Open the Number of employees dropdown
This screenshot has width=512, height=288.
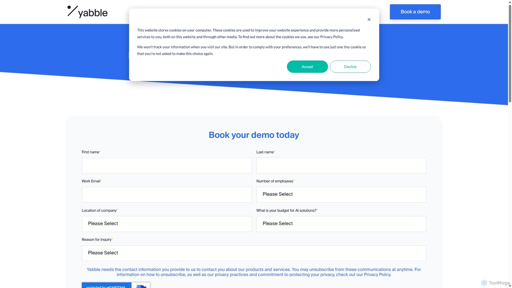[x=341, y=195]
